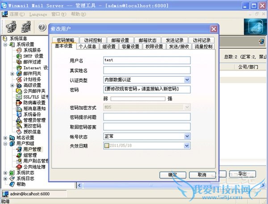Expand the 系统日志 tree node
Screen dimensions: 268x204
pyautogui.click(x=5, y=179)
